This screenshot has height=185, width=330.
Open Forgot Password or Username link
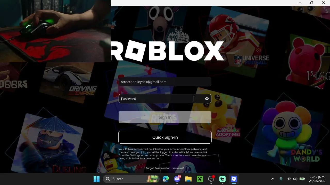(165, 168)
